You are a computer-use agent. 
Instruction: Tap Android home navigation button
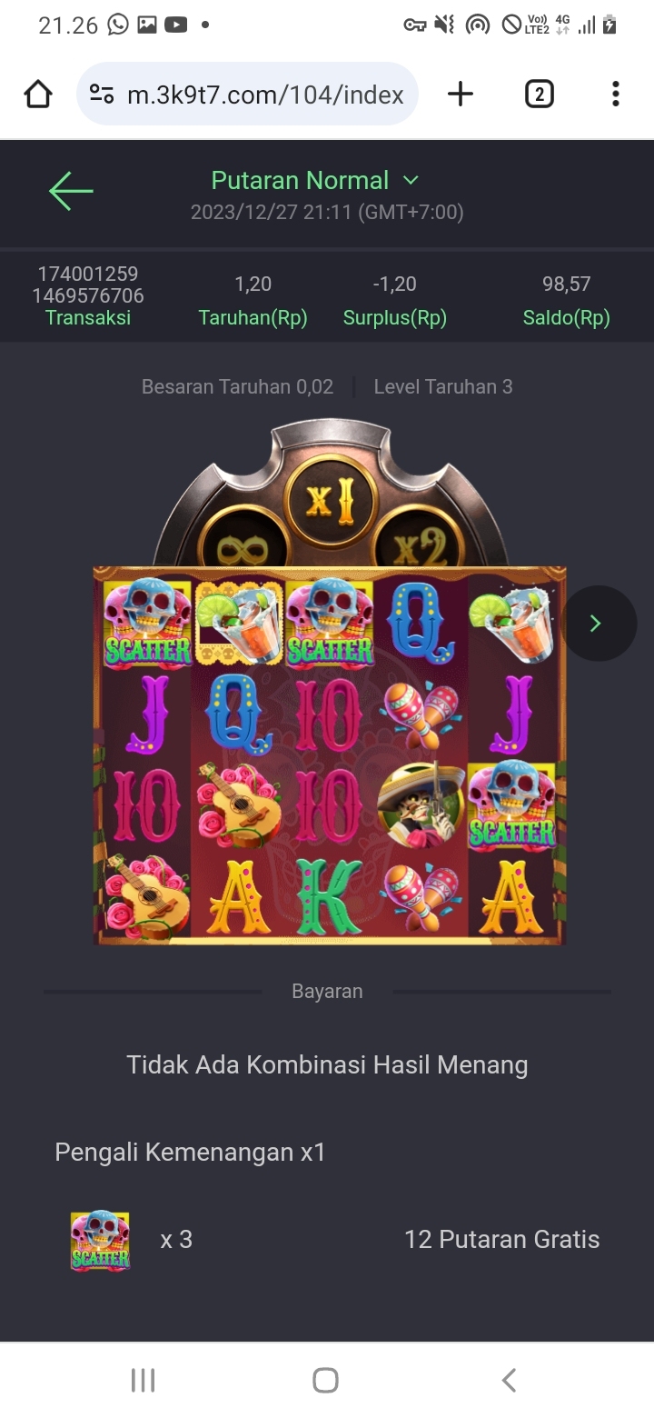coord(326,1380)
